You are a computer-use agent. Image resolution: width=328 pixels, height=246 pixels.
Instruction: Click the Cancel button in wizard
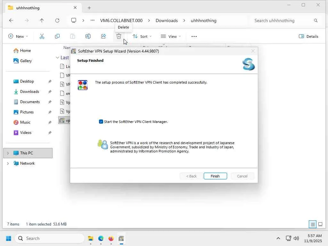(x=242, y=176)
